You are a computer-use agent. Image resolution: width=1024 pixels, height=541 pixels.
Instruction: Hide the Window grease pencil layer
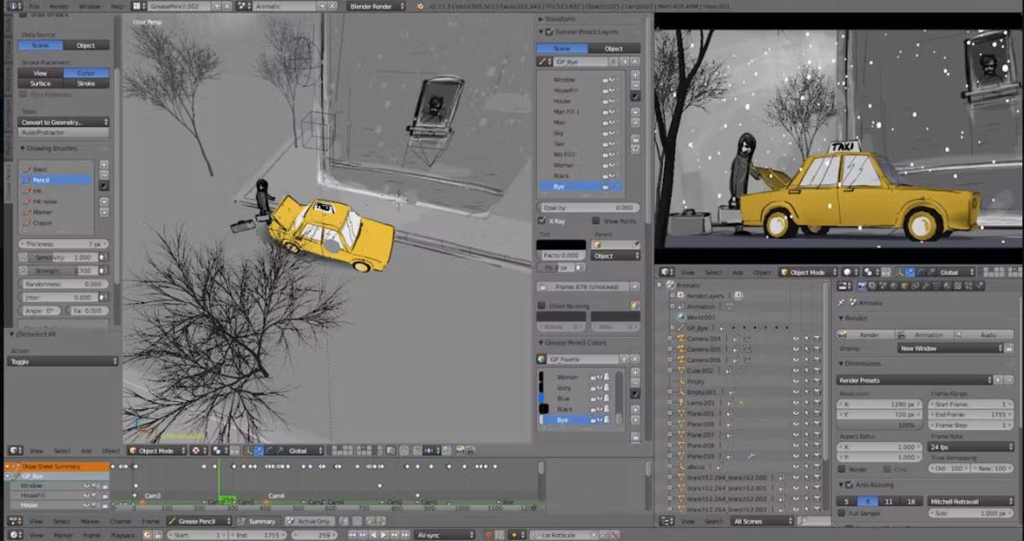612,79
